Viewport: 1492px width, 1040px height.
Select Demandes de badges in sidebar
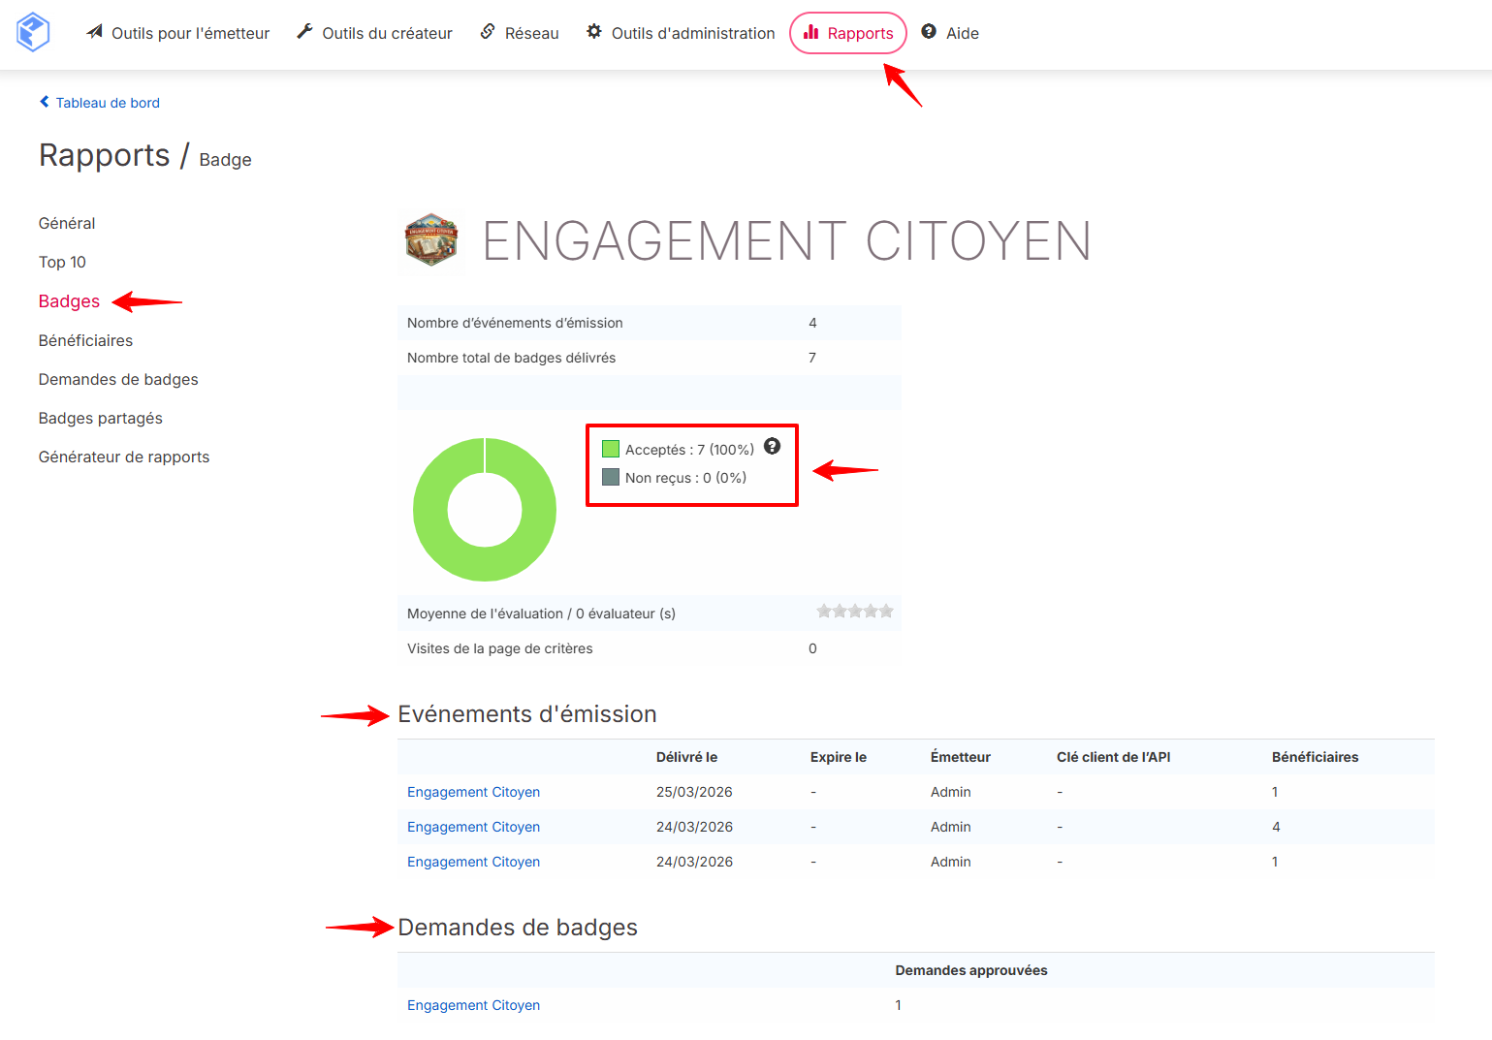[x=118, y=379]
